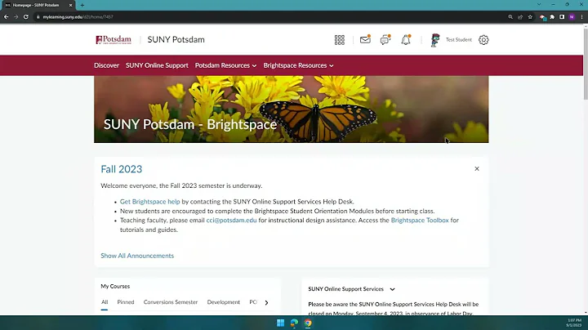Reload the page with the refresh icon
Viewport: 588px width, 330px height.
tap(26, 17)
